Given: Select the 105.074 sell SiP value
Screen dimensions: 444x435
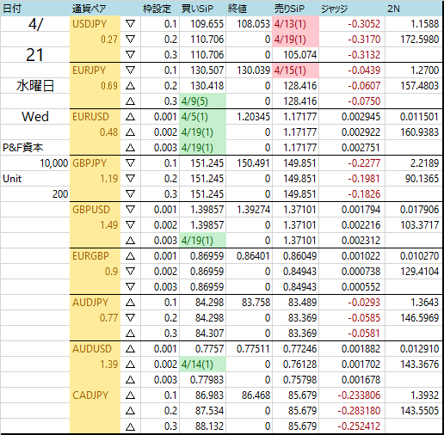Looking at the screenshot, I should (300, 55).
